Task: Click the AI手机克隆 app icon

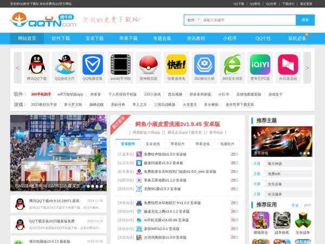Action: (139, 220)
